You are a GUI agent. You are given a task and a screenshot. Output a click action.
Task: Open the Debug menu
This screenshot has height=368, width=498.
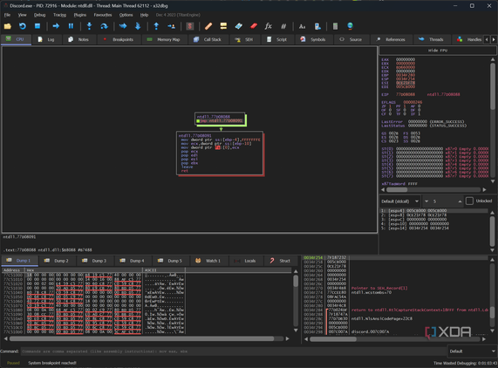click(x=40, y=15)
